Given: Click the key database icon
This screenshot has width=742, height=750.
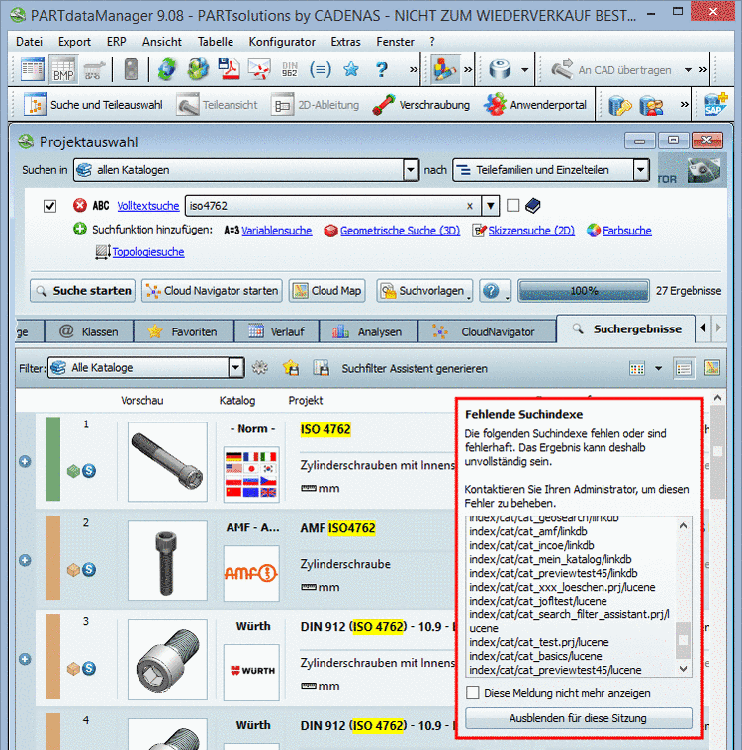Looking at the screenshot, I should coord(620,105).
